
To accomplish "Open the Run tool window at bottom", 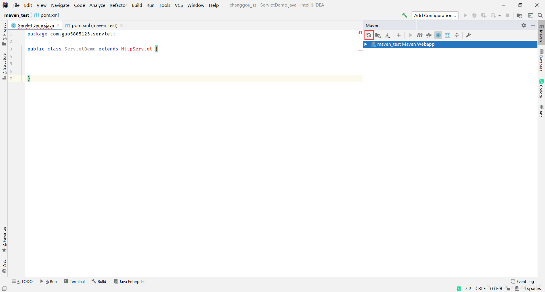I will [x=49, y=281].
